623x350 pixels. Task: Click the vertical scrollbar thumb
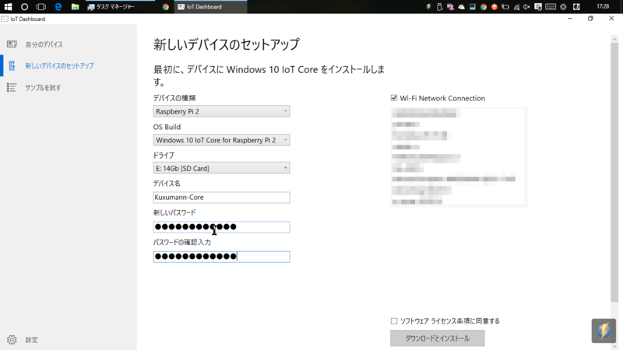click(x=614, y=173)
